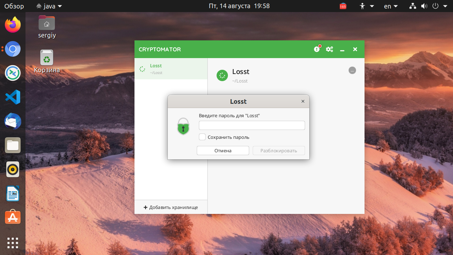Close the Cryptomator main window
The height and width of the screenshot is (255, 453).
coord(355,49)
